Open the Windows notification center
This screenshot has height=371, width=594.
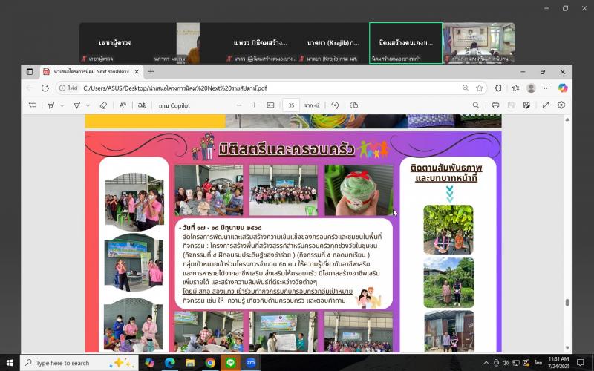pos(581,363)
